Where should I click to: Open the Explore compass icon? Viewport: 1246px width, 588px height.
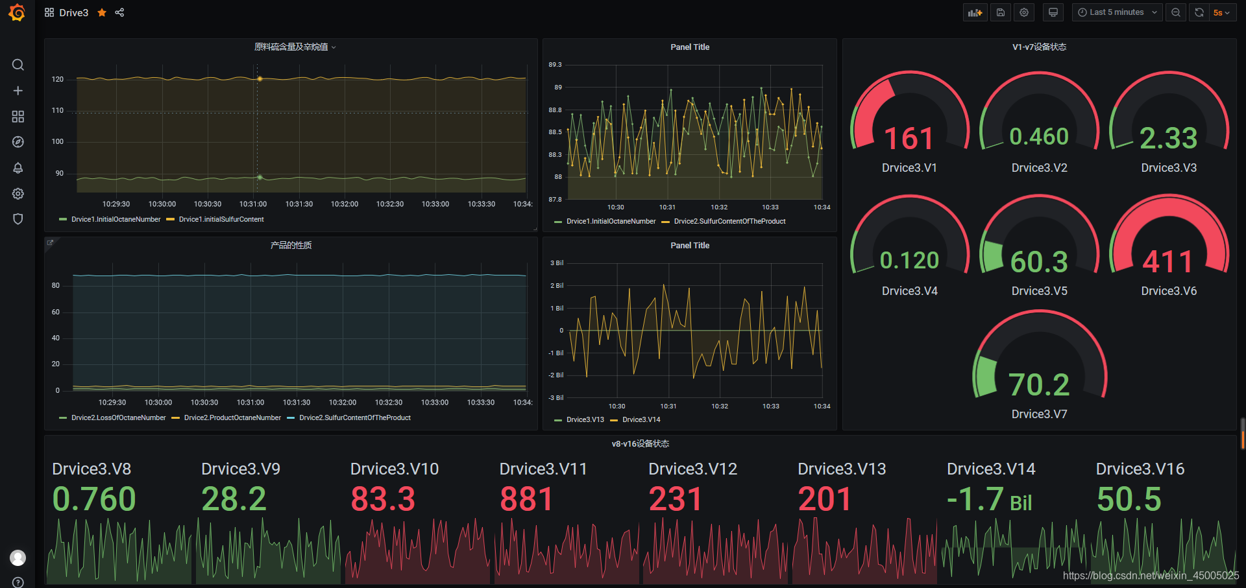click(x=18, y=142)
